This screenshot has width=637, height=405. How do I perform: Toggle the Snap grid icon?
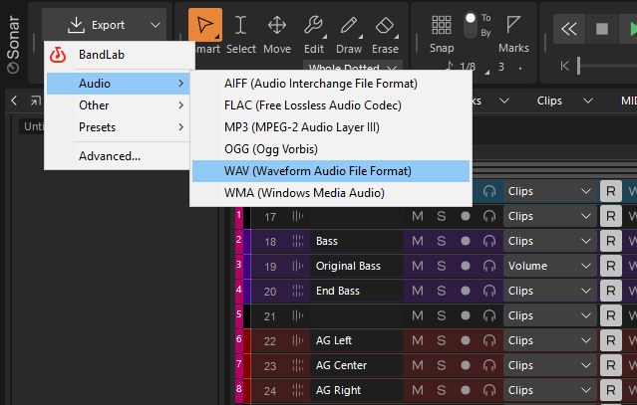pos(442,25)
